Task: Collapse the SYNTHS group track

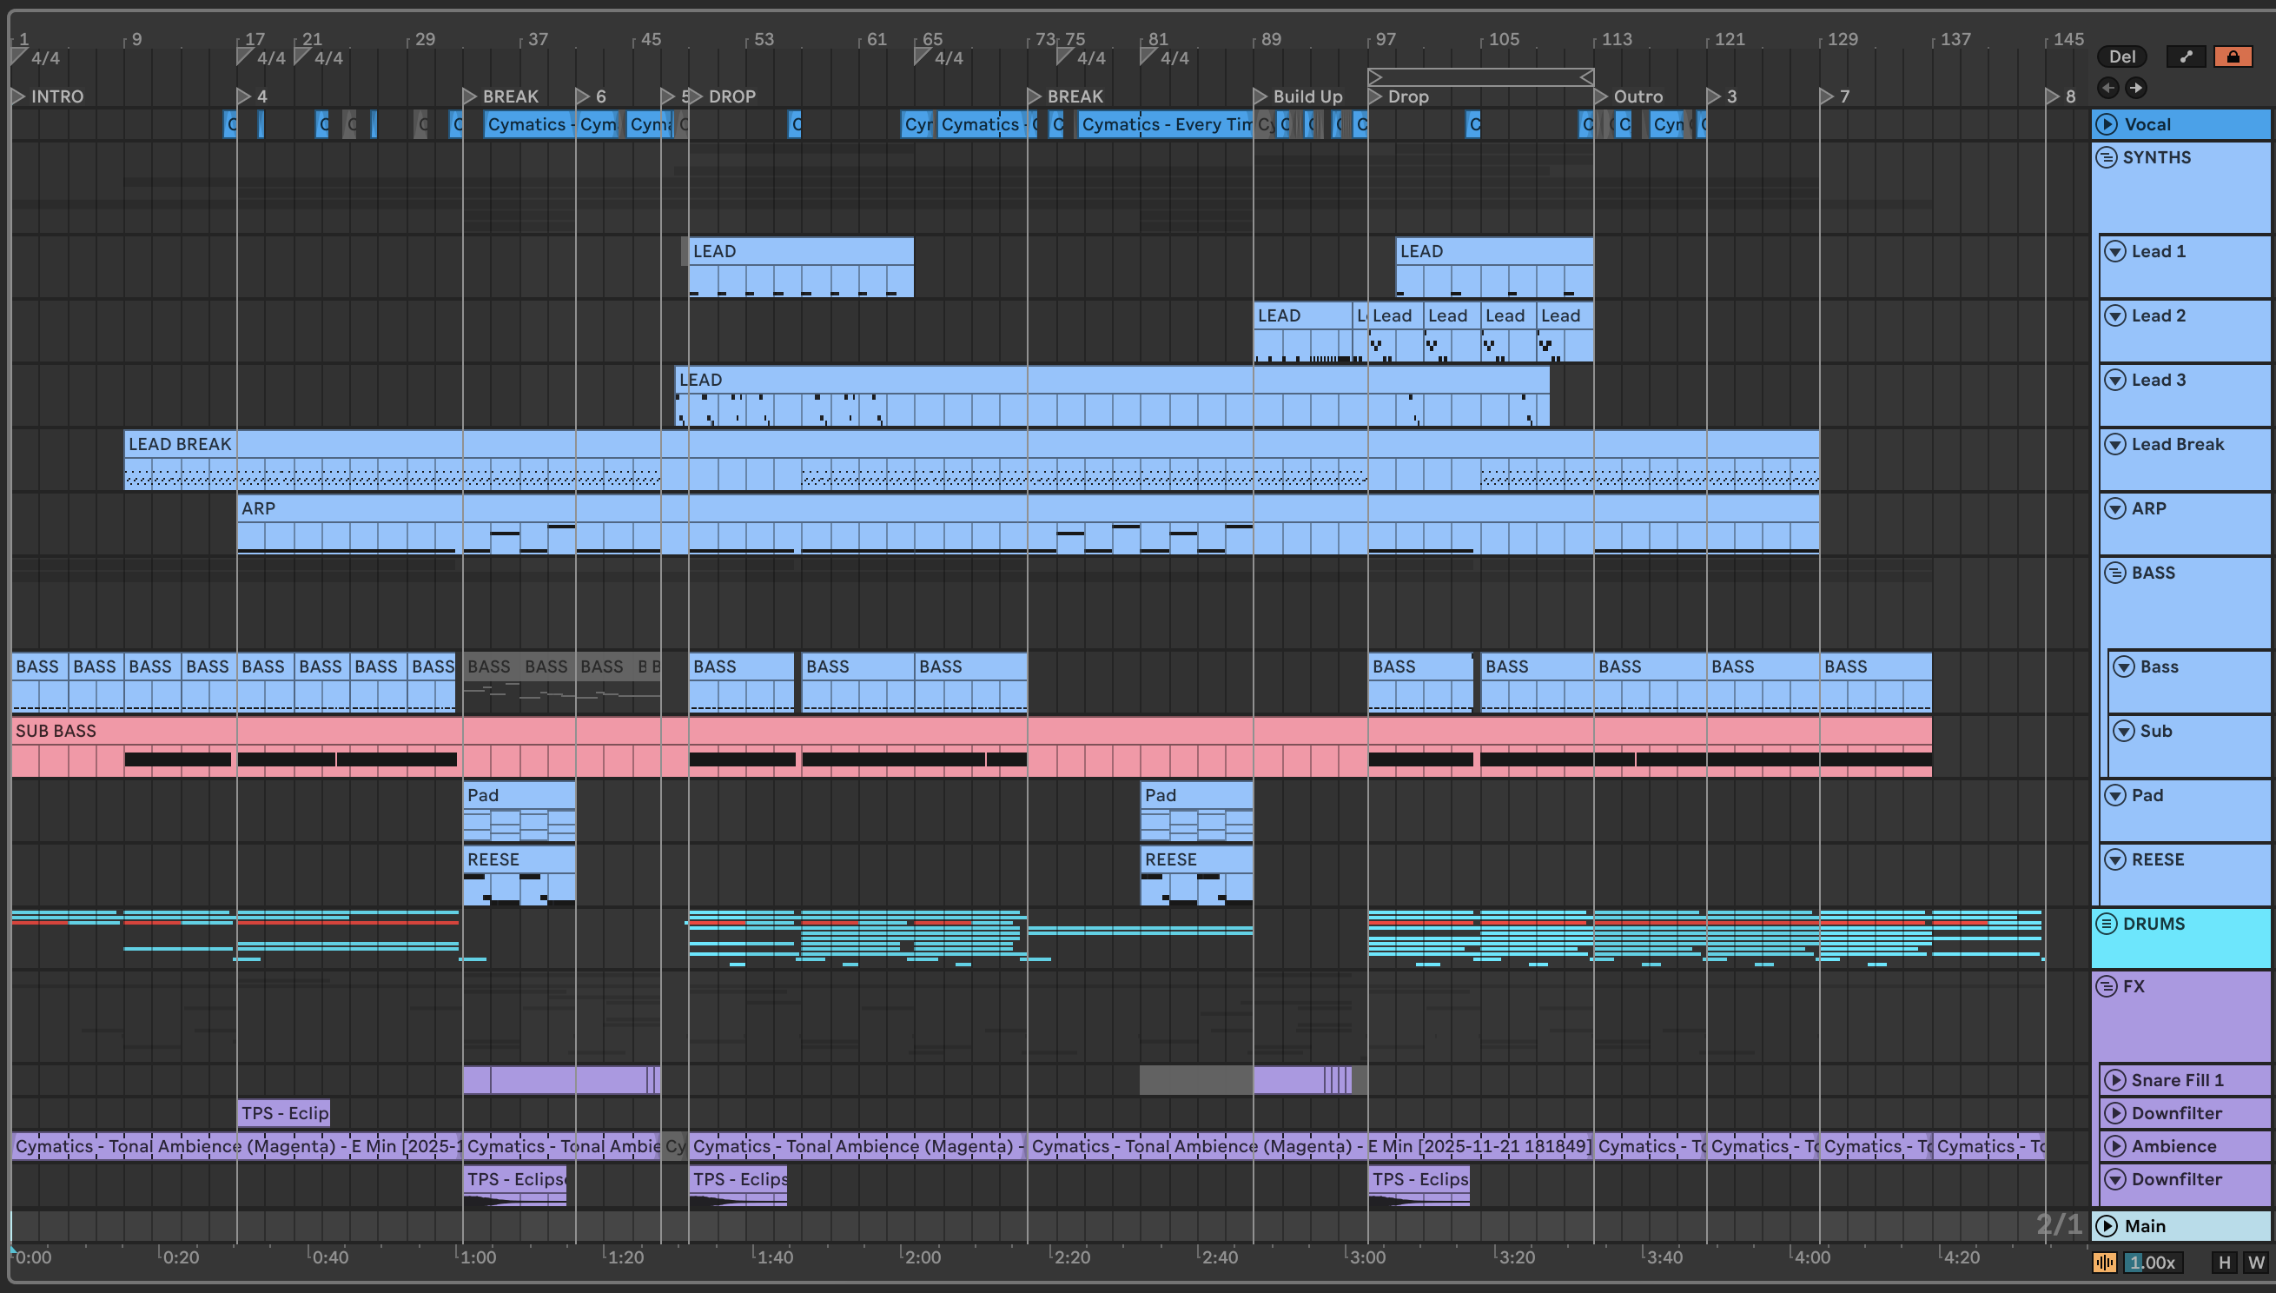Action: [2106, 158]
